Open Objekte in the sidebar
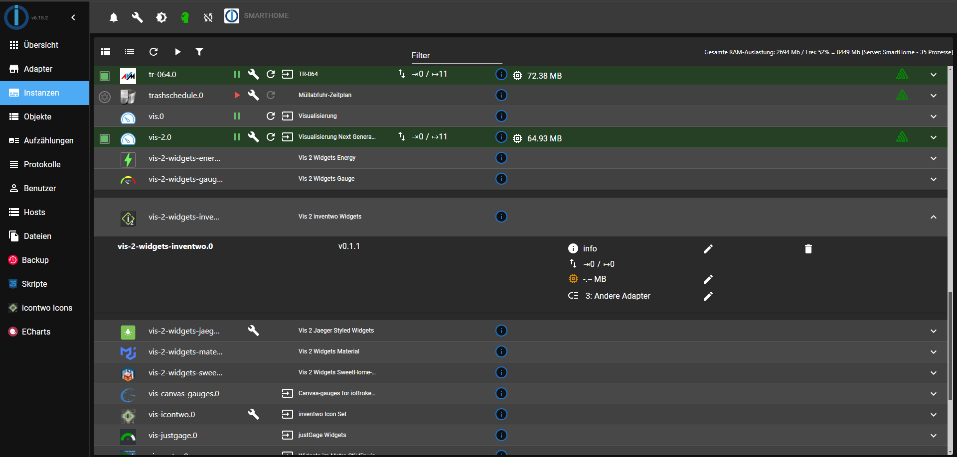The height and width of the screenshot is (457, 957). (45, 116)
